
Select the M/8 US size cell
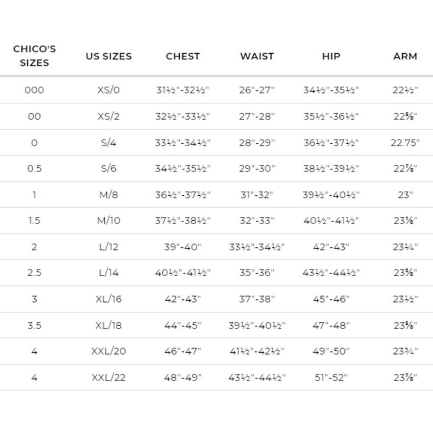(x=109, y=195)
